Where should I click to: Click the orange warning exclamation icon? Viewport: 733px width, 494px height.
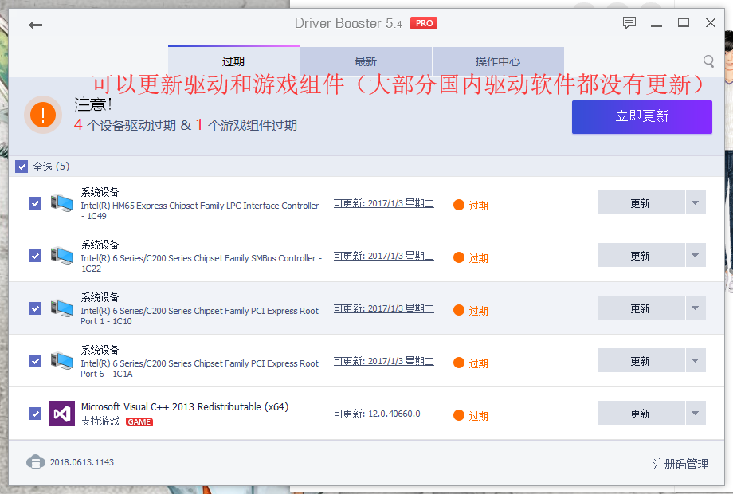click(43, 115)
